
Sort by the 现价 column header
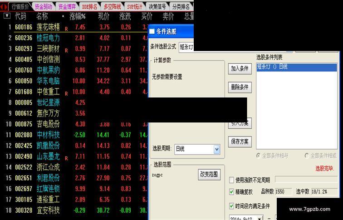(103, 16)
